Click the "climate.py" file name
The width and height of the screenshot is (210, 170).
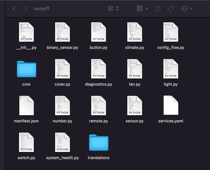point(135,48)
